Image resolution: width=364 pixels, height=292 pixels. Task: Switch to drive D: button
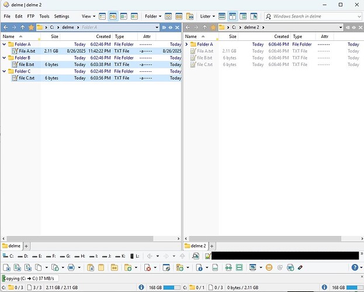(x=23, y=256)
